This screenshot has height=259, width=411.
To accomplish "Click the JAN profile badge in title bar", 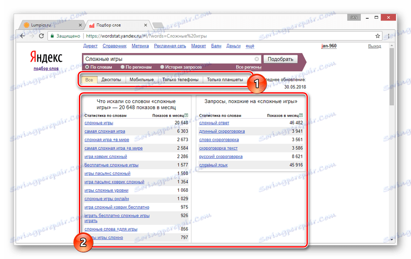I will click(x=353, y=17).
